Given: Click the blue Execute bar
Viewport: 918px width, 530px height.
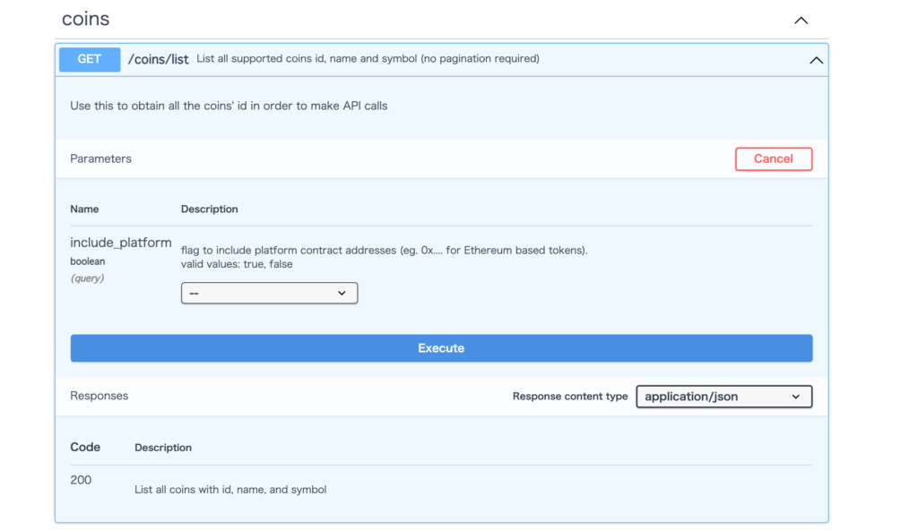Looking at the screenshot, I should click(x=441, y=347).
